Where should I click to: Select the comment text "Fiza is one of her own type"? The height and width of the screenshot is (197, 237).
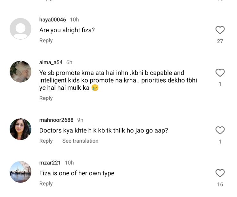coord(77,173)
